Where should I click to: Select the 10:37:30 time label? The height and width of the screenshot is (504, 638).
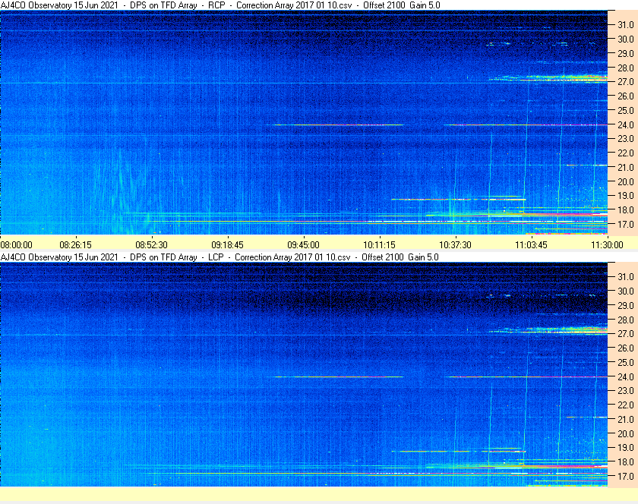(x=455, y=245)
